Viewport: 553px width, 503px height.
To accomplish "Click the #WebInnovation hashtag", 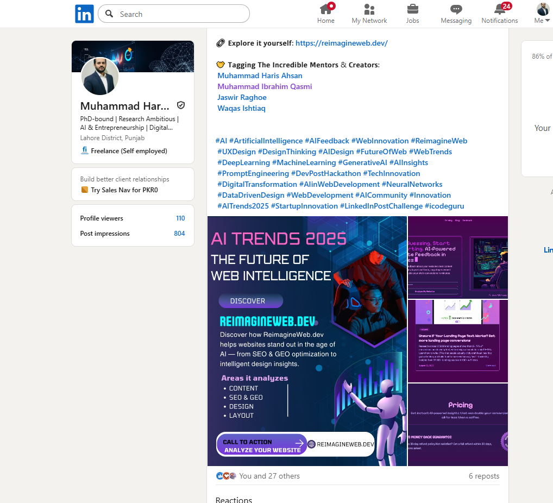I will click(380, 141).
